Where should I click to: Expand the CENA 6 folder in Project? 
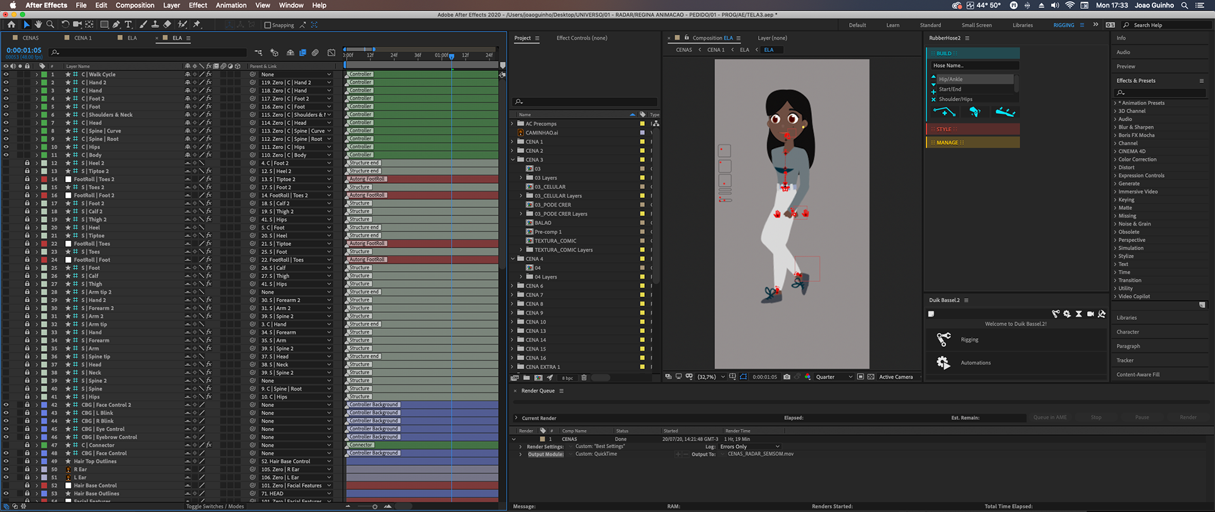(513, 286)
